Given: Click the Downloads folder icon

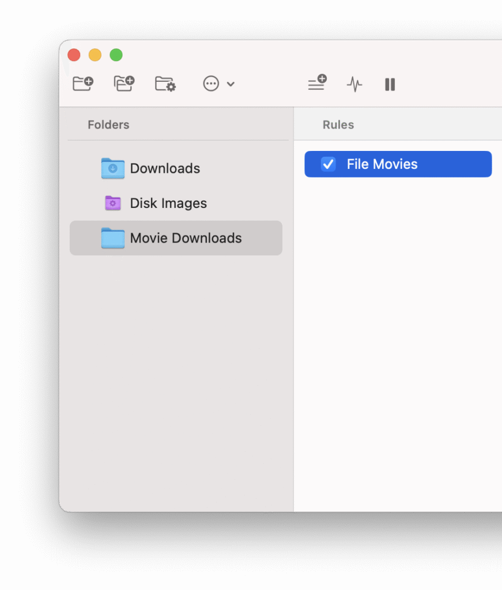Looking at the screenshot, I should tap(113, 168).
